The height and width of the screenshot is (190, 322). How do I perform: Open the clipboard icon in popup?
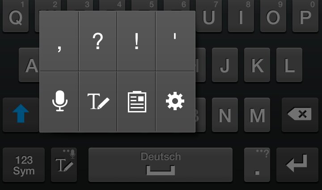[x=136, y=102]
